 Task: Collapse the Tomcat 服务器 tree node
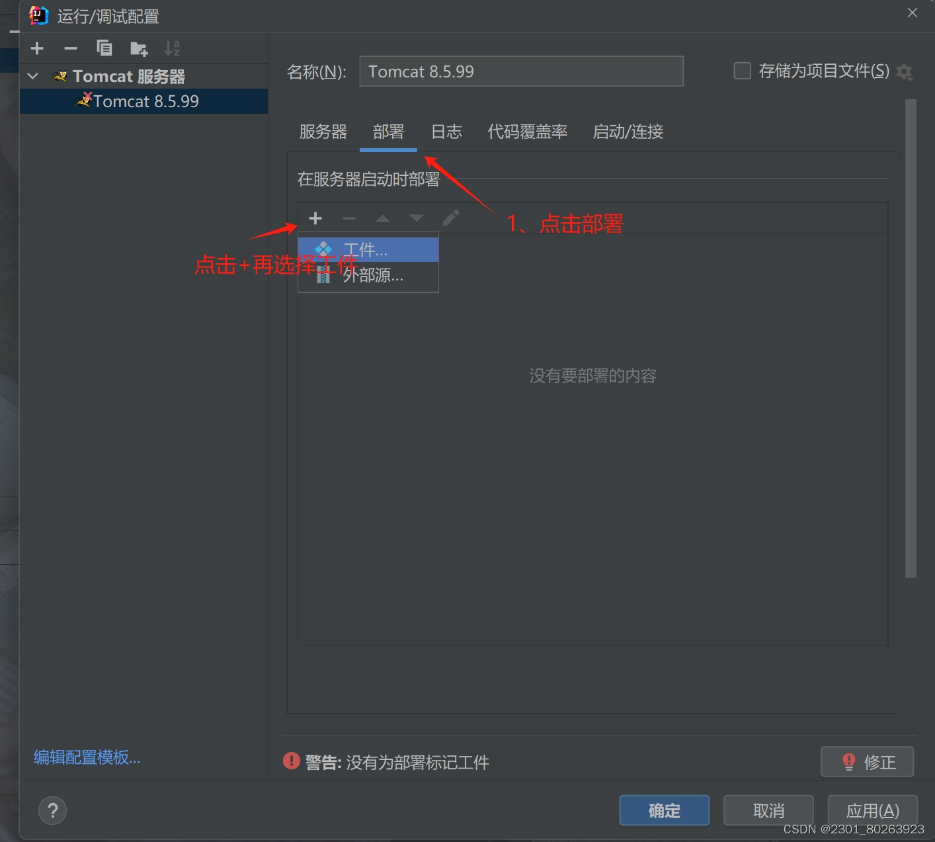pos(32,77)
